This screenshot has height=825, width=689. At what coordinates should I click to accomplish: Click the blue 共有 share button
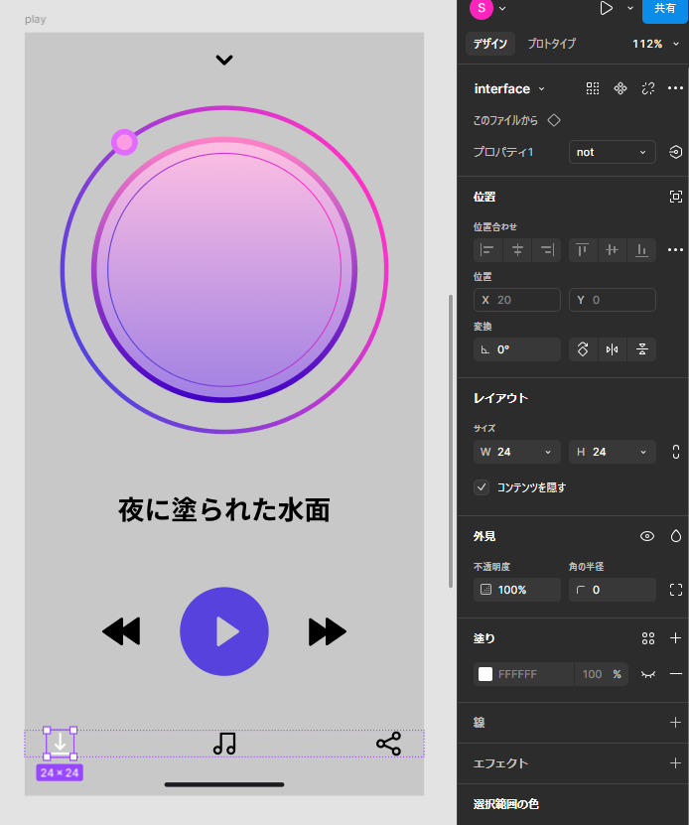(665, 9)
